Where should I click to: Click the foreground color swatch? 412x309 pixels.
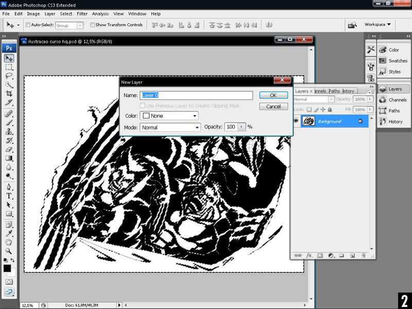(7, 268)
